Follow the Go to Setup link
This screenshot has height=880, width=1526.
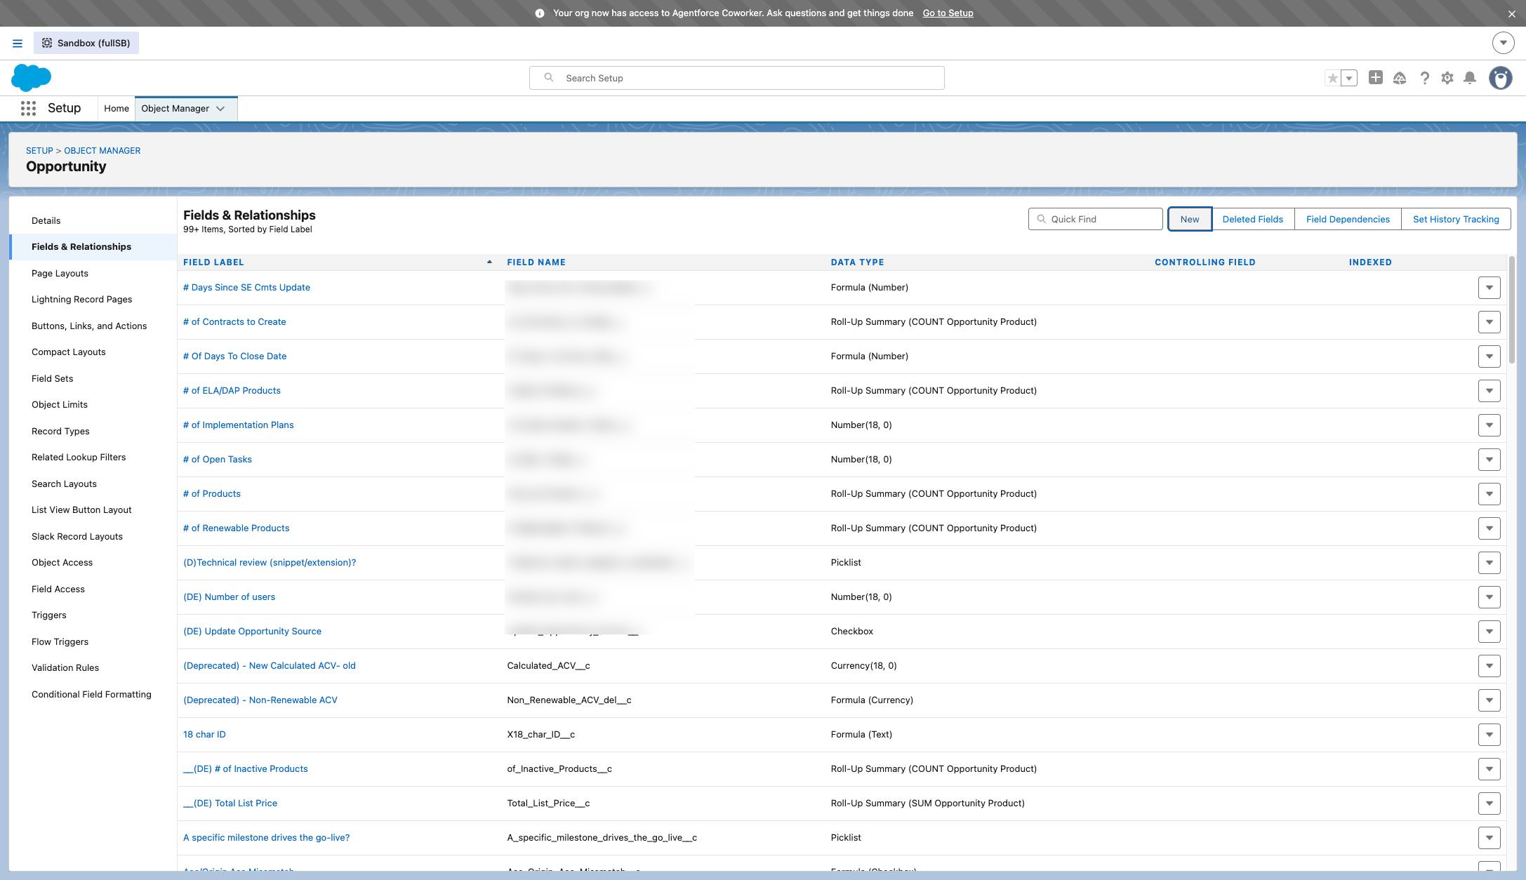[948, 13]
